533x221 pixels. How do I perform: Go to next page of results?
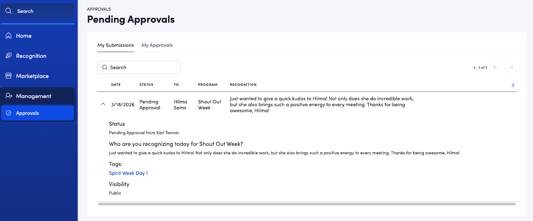pyautogui.click(x=511, y=67)
